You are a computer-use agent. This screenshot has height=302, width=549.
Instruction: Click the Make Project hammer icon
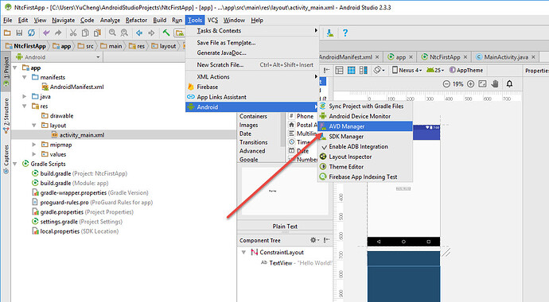pos(166,33)
